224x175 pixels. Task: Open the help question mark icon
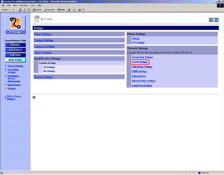click(x=216, y=20)
